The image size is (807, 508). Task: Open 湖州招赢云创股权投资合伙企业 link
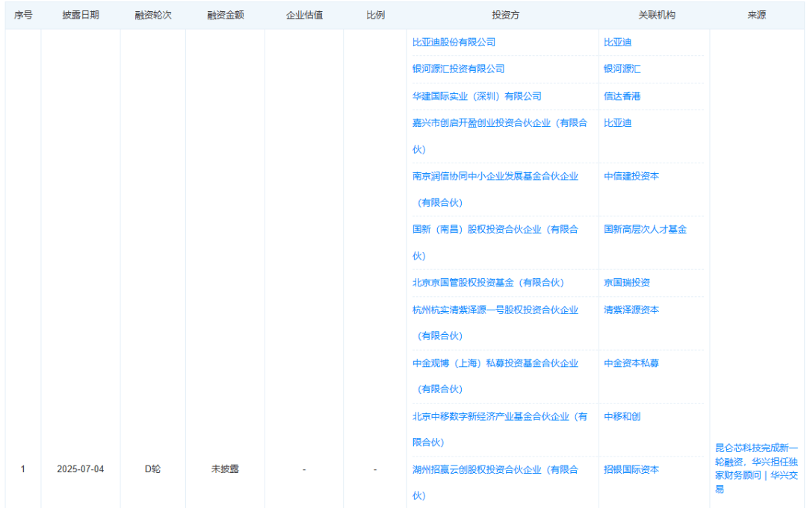(x=495, y=470)
